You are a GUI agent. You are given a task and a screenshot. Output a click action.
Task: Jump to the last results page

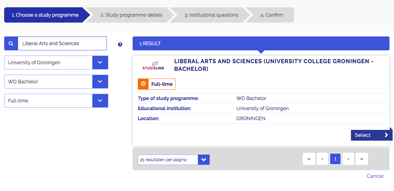pos(362,159)
